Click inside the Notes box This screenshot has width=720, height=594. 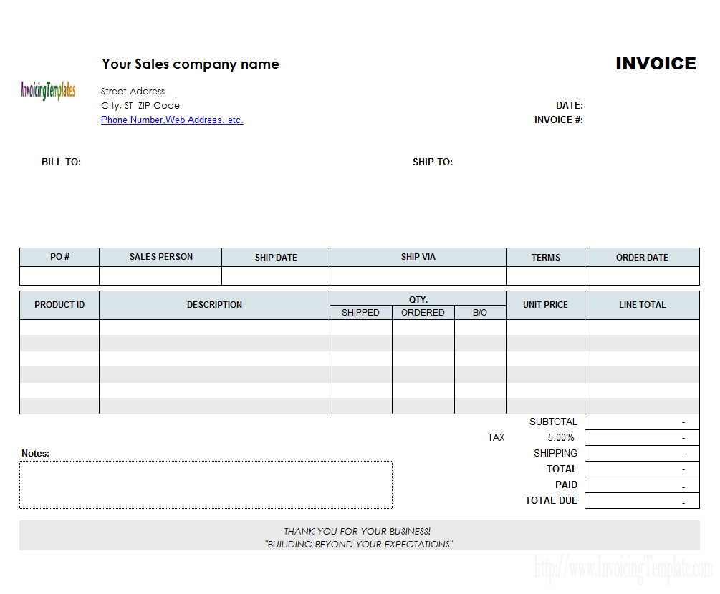point(206,485)
